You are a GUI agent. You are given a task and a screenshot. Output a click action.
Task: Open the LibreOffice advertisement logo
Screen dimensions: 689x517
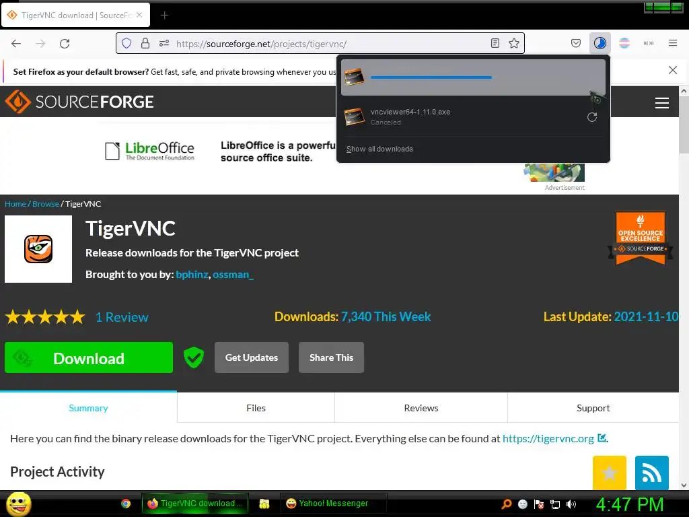click(150, 151)
